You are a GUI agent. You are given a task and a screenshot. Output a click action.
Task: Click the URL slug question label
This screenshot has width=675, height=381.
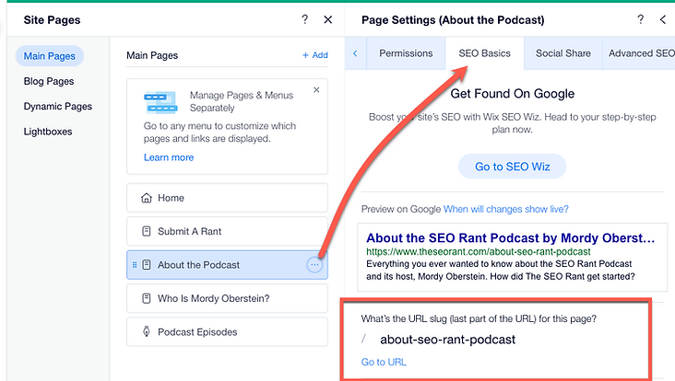click(x=479, y=318)
